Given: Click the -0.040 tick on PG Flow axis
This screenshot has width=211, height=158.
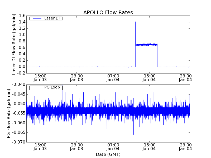Looking at the screenshot, I should pos(19,85).
